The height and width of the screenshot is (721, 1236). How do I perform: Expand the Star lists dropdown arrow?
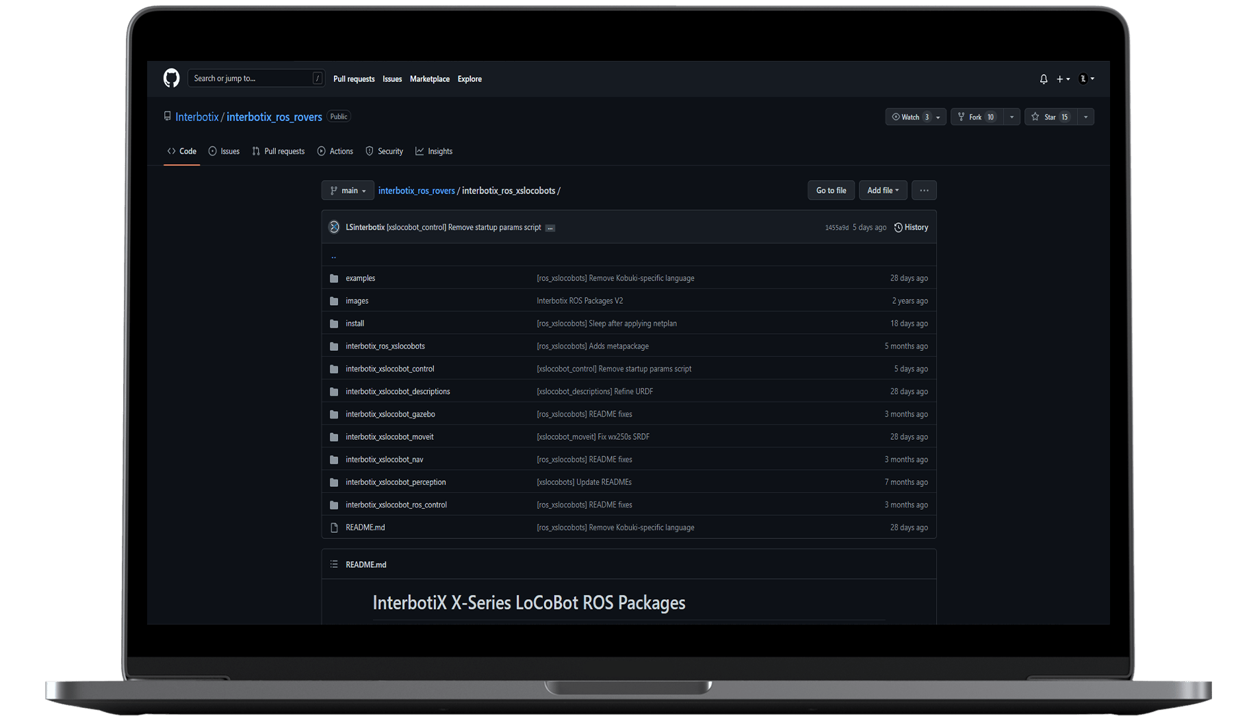(1085, 117)
